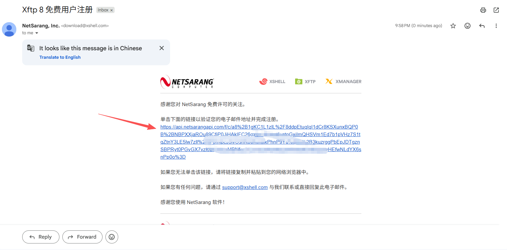
Task: Dismiss the translation suggestion banner
Action: (x=161, y=48)
